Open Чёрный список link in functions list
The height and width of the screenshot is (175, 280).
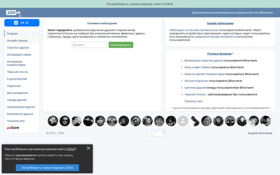tap(195, 94)
